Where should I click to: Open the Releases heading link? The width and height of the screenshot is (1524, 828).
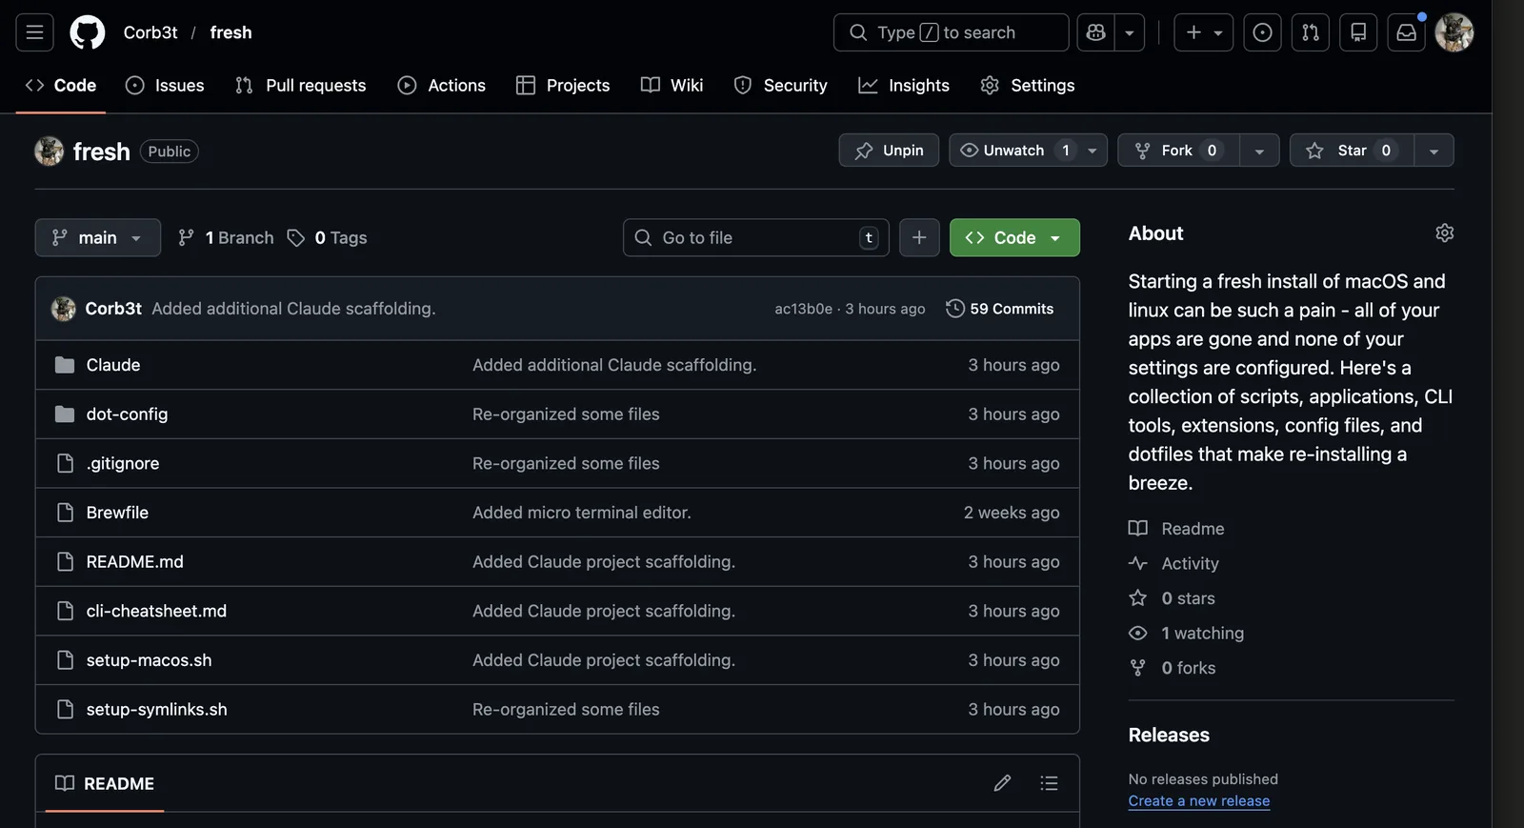click(x=1169, y=736)
